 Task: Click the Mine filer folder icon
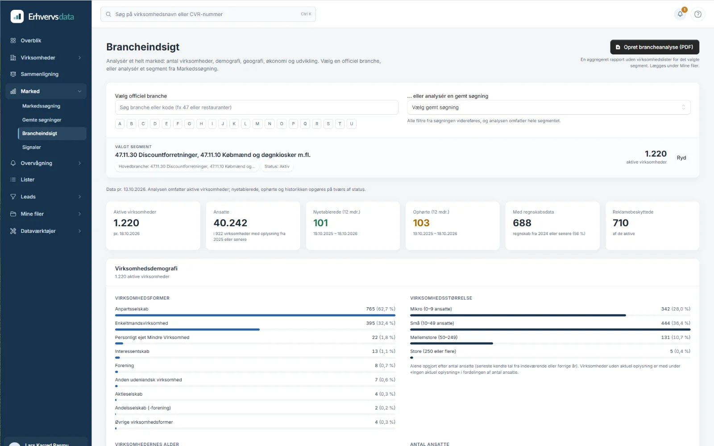click(13, 214)
